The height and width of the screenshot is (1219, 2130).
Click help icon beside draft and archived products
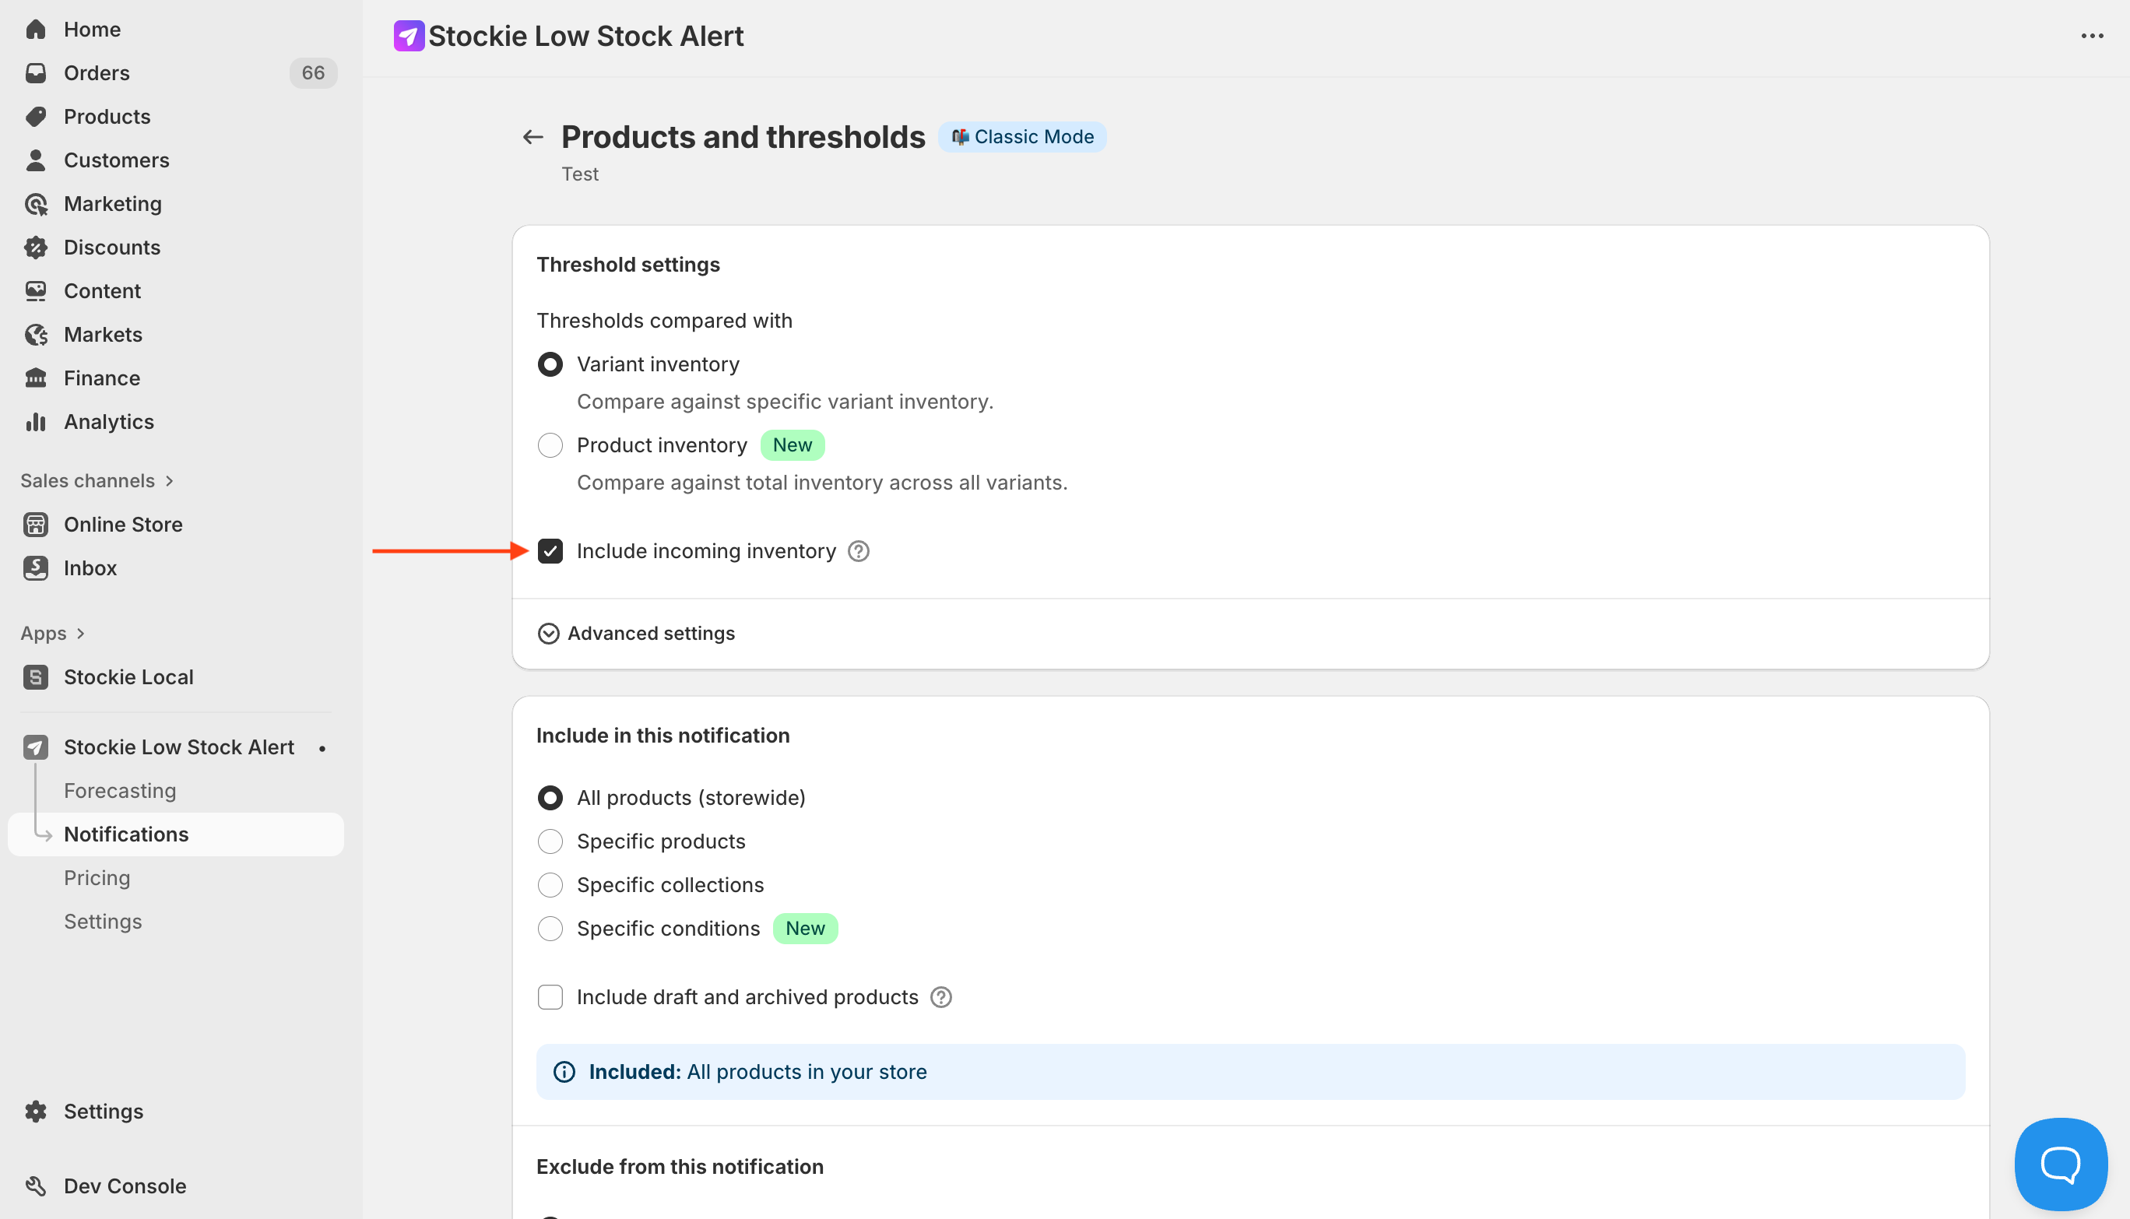[940, 997]
